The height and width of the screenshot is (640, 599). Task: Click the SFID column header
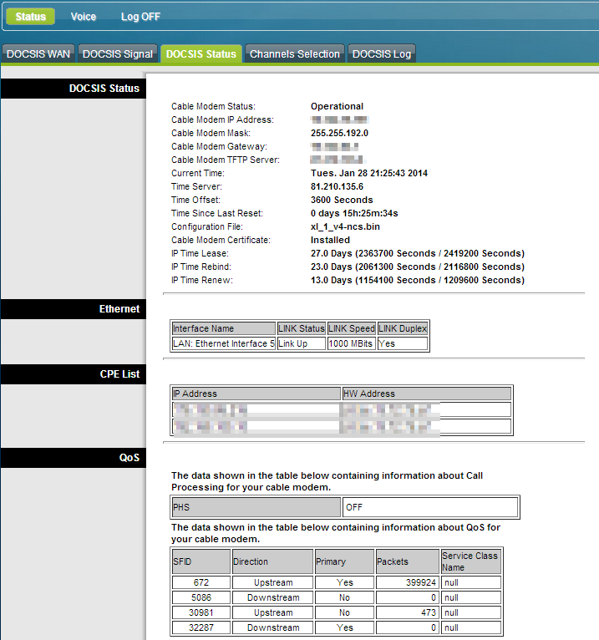(201, 561)
